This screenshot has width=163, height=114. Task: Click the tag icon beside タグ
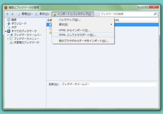click(9, 27)
